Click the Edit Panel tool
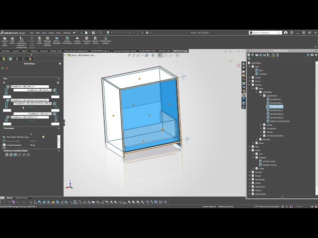This screenshot has height=238, width=318. (12, 41)
